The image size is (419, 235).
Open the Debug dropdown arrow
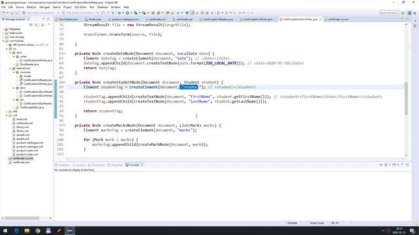coord(123,13)
